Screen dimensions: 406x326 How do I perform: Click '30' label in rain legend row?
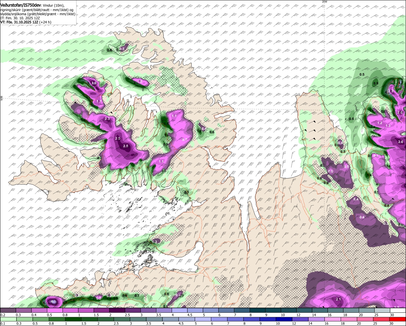click(x=392, y=323)
